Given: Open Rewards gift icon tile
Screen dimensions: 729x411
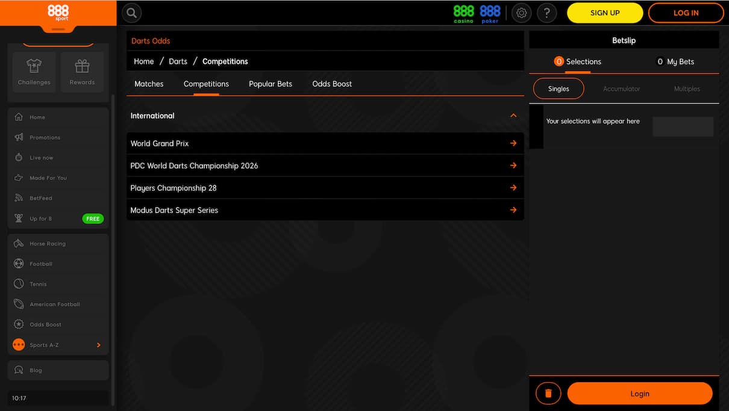Looking at the screenshot, I should click(x=82, y=72).
